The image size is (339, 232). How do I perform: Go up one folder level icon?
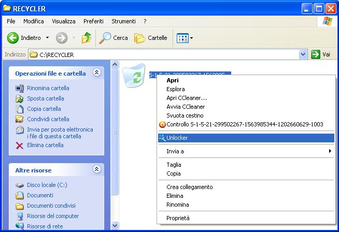(86, 38)
